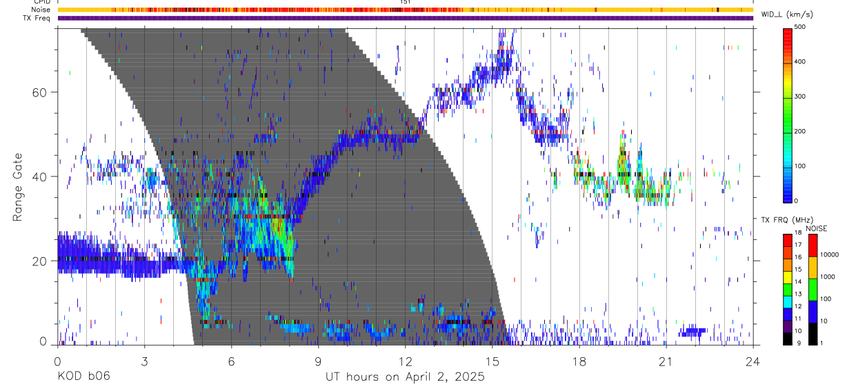Image resolution: width=847 pixels, height=391 pixels.
Task: Click the 'Noise' label left of the top strip
Action: (41, 10)
